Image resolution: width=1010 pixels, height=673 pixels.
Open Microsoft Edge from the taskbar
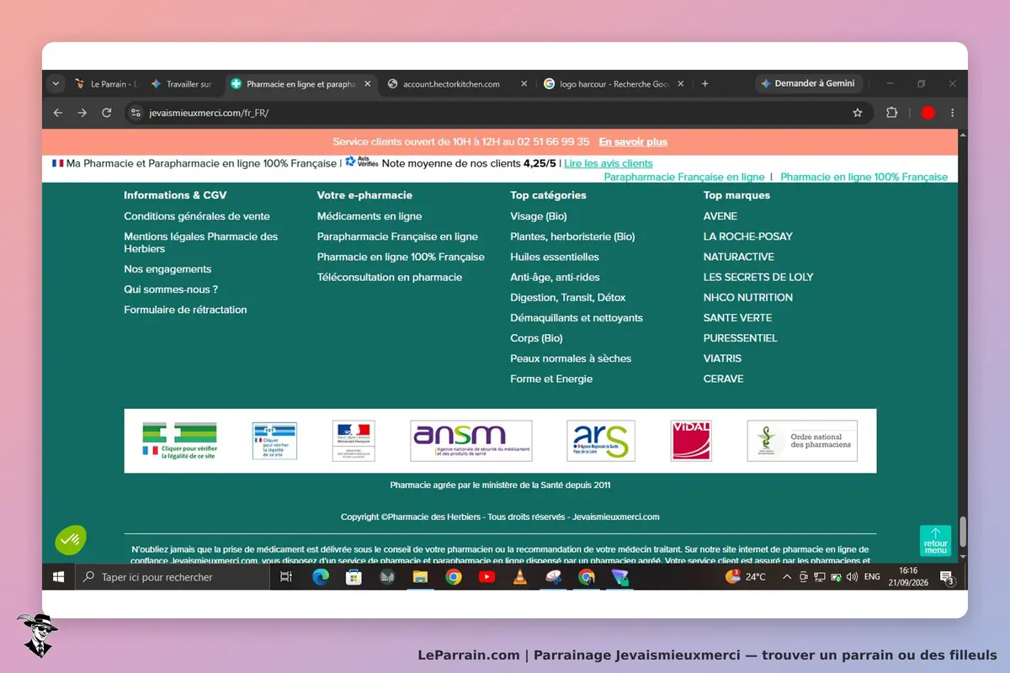(x=321, y=577)
